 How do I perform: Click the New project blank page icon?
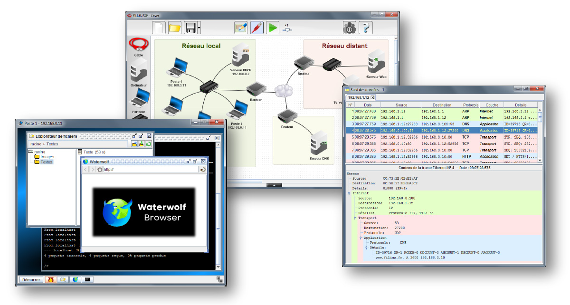(x=160, y=28)
